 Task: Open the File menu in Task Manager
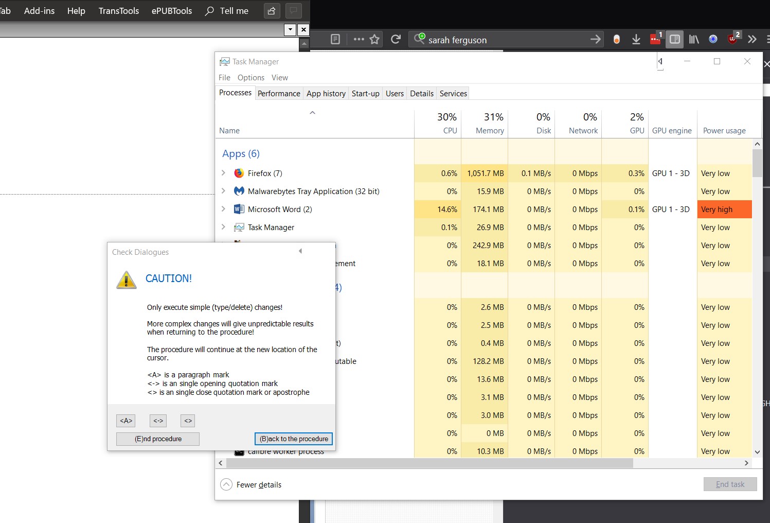[224, 78]
